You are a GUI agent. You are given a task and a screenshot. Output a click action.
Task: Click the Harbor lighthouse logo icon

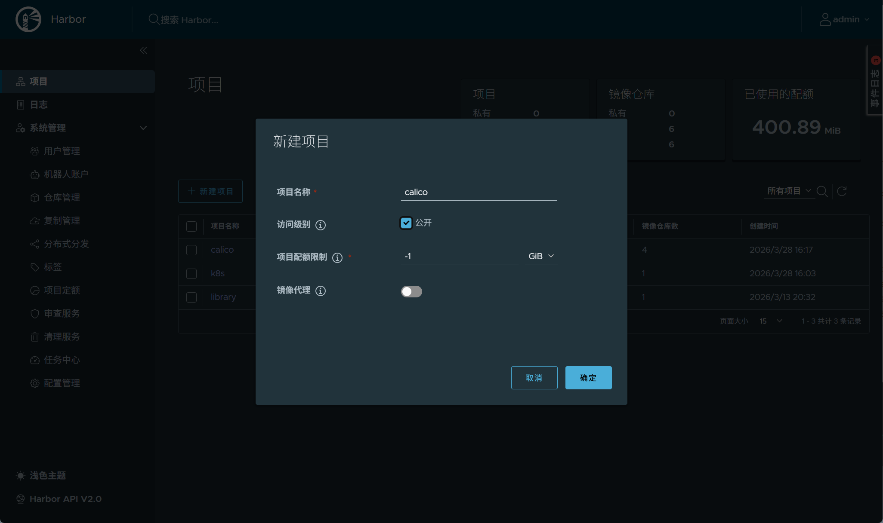[28, 19]
